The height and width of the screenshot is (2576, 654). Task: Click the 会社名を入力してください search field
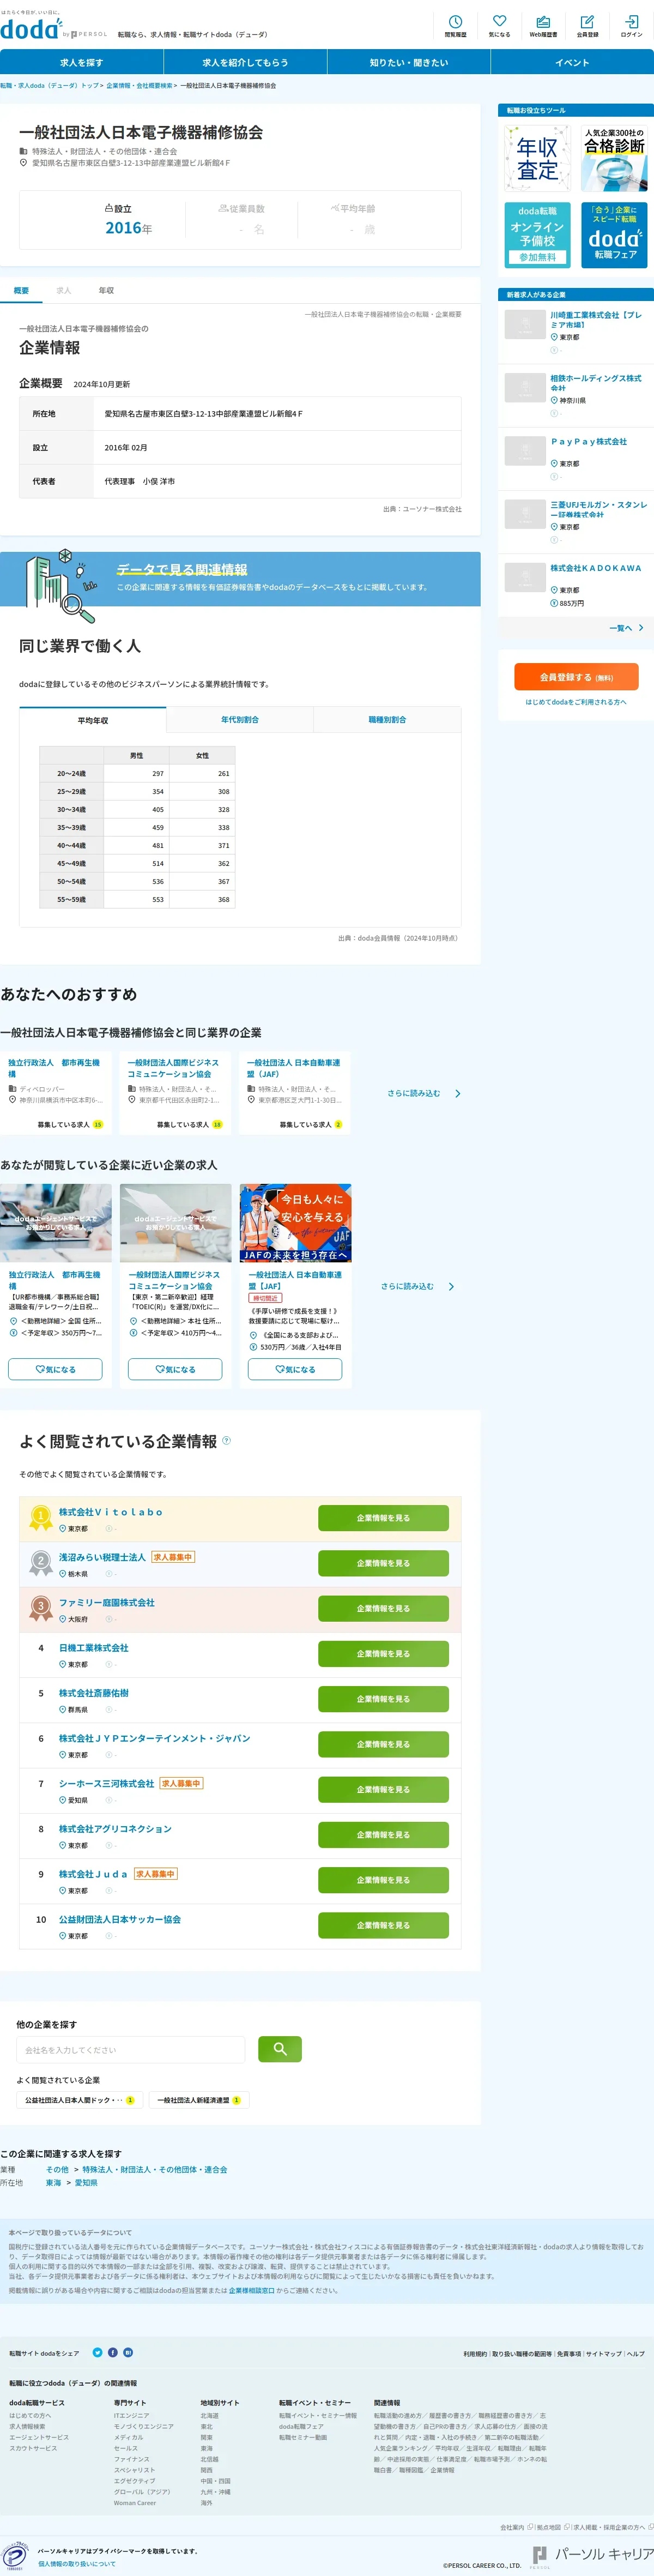pyautogui.click(x=130, y=2049)
